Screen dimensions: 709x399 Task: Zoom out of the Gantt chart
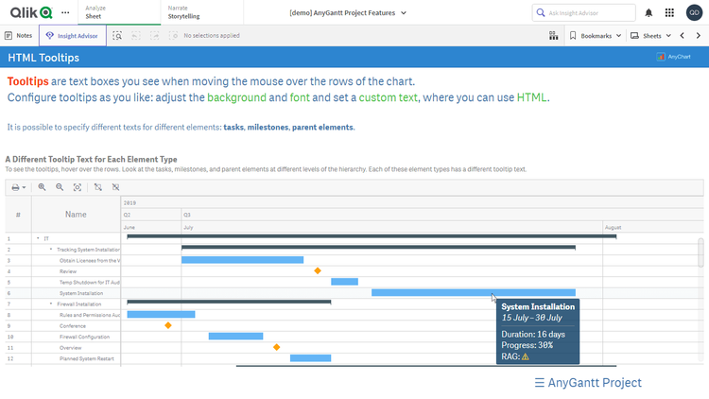[60, 187]
